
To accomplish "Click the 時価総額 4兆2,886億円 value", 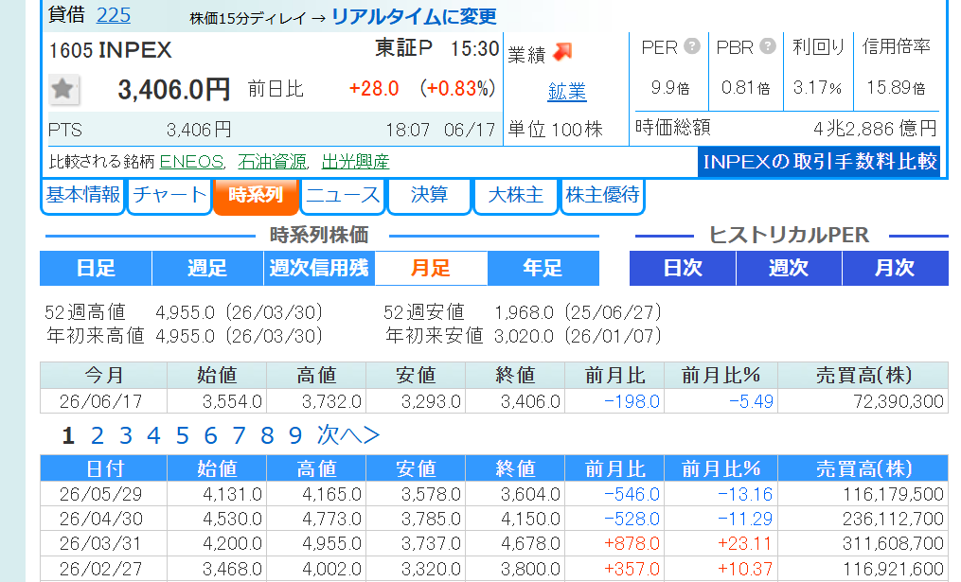I will pyautogui.click(x=875, y=129).
